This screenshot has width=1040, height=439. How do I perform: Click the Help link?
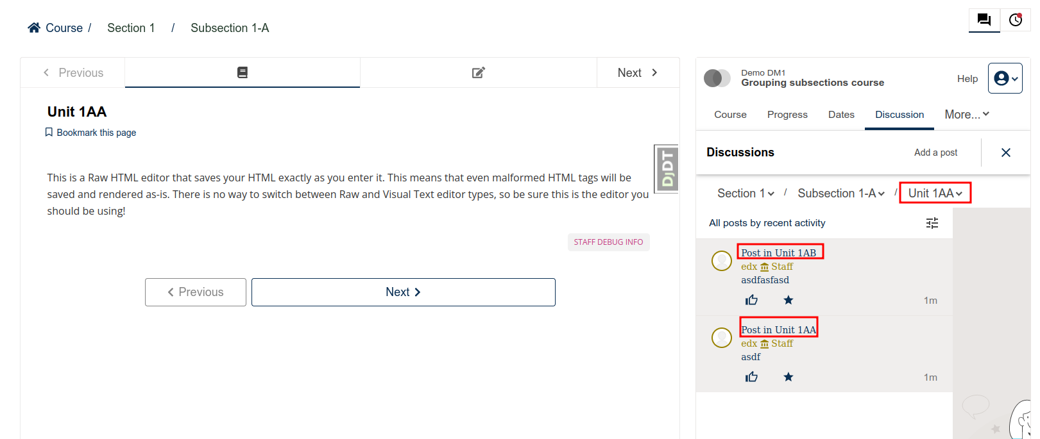tap(968, 79)
